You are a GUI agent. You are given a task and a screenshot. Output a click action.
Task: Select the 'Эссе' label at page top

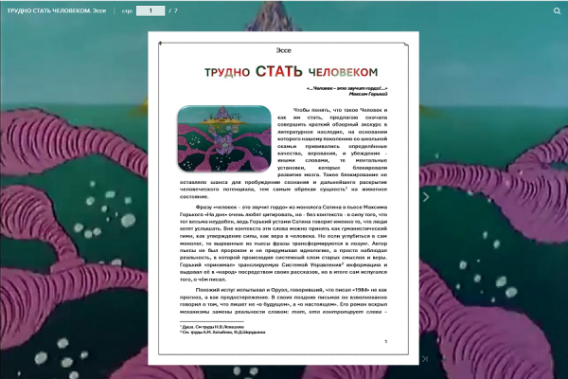[283, 50]
